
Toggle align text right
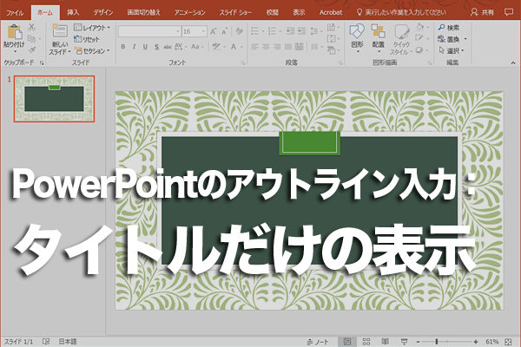pyautogui.click(x=277, y=47)
